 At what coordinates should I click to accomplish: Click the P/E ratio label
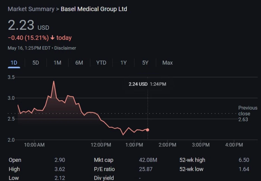point(104,169)
